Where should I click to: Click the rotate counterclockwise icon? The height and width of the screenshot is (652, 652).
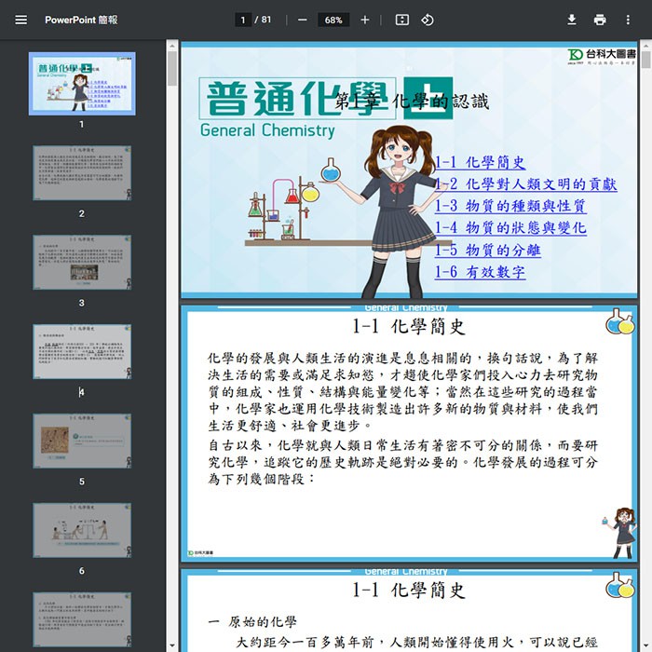point(428,20)
